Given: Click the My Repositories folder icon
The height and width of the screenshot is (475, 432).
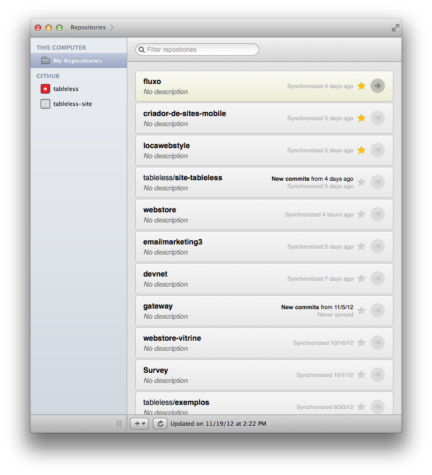Looking at the screenshot, I should 45,60.
